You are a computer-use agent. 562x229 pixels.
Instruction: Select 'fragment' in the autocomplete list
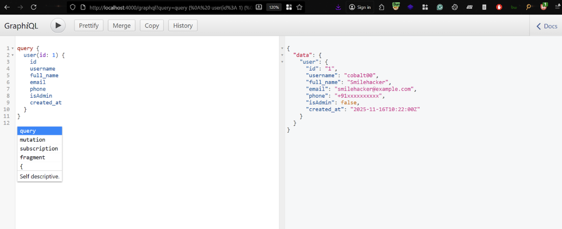[40, 158]
